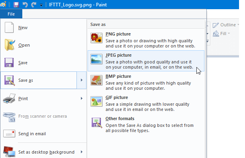
Task: Expand the Set as desktop background submenu arrow
Action: [x=82, y=152]
